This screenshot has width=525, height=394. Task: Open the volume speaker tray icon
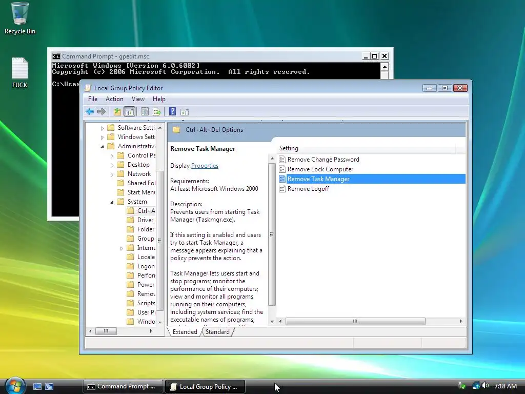[x=485, y=386]
